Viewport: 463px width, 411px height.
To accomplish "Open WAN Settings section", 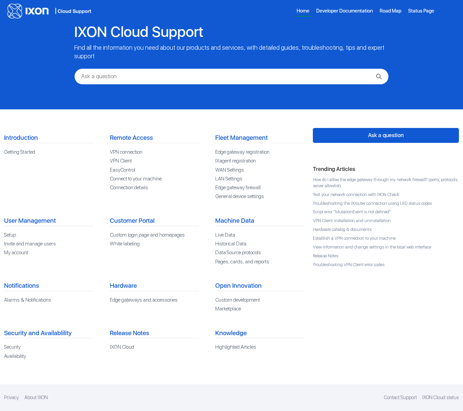I will 229,170.
